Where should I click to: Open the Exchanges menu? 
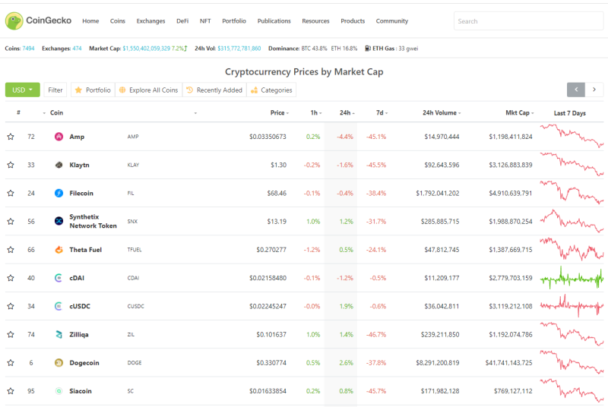point(150,21)
